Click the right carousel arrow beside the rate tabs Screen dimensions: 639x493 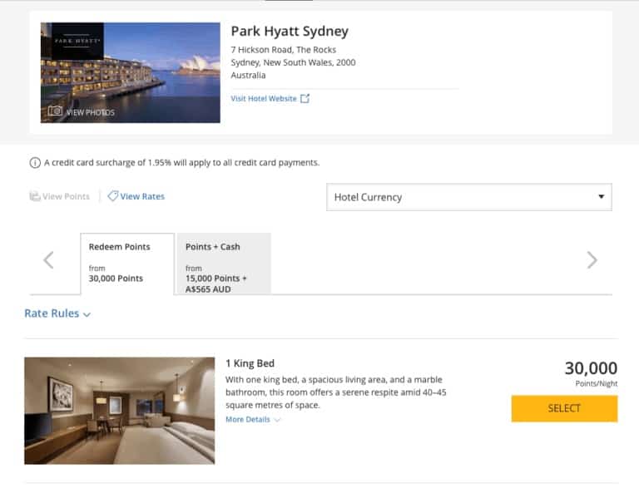coord(592,260)
